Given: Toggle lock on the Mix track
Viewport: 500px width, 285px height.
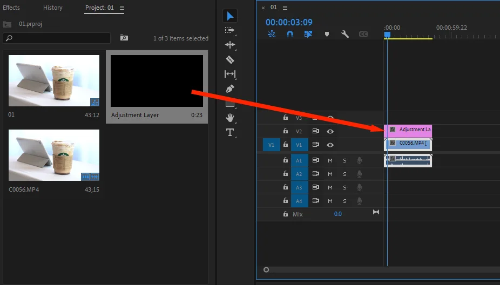Looking at the screenshot, I should (x=286, y=214).
